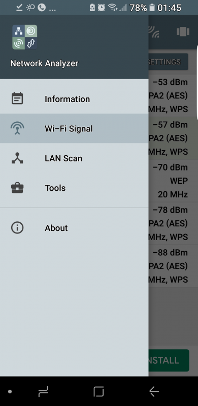The width and height of the screenshot is (198, 406).
Task: Open the Information menu entry
Action: 74,98
